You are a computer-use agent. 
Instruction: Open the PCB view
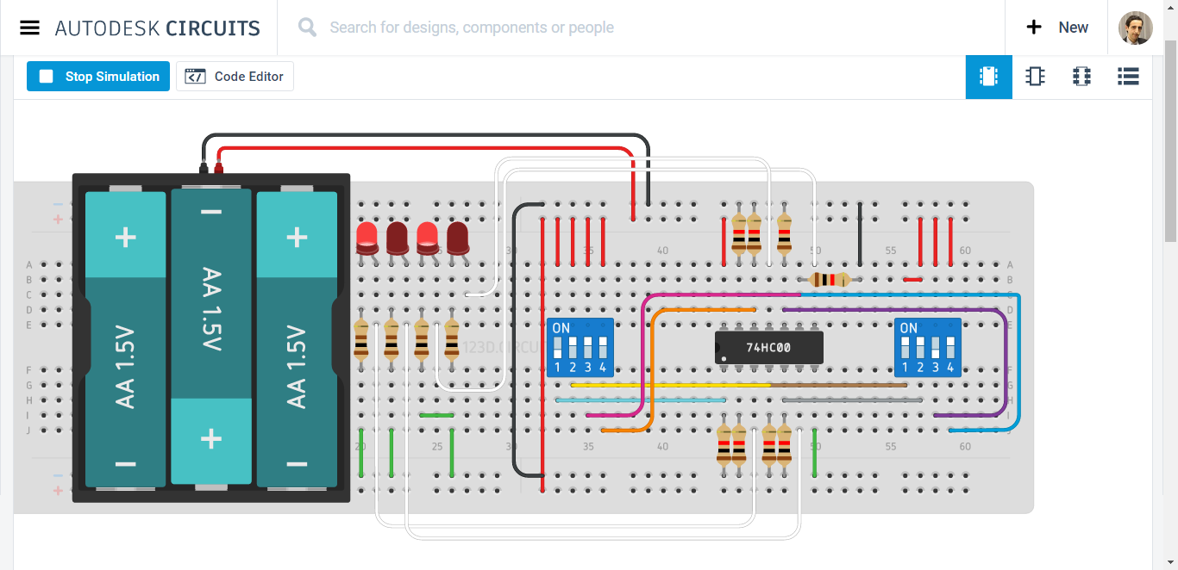(1081, 77)
